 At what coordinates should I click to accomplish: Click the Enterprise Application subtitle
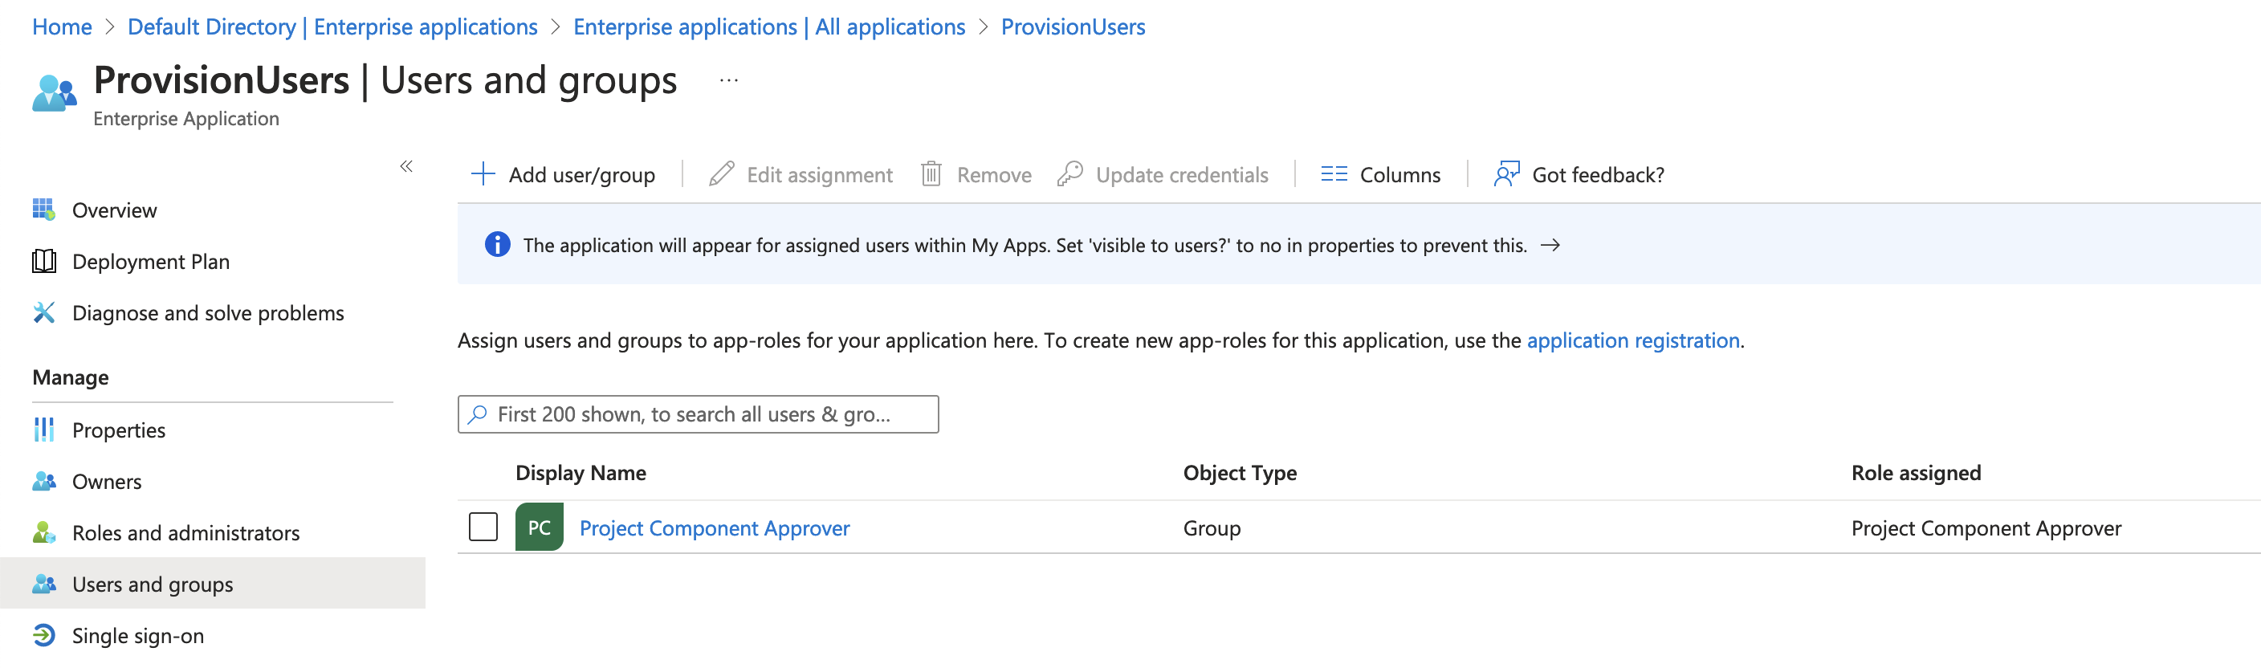point(186,119)
